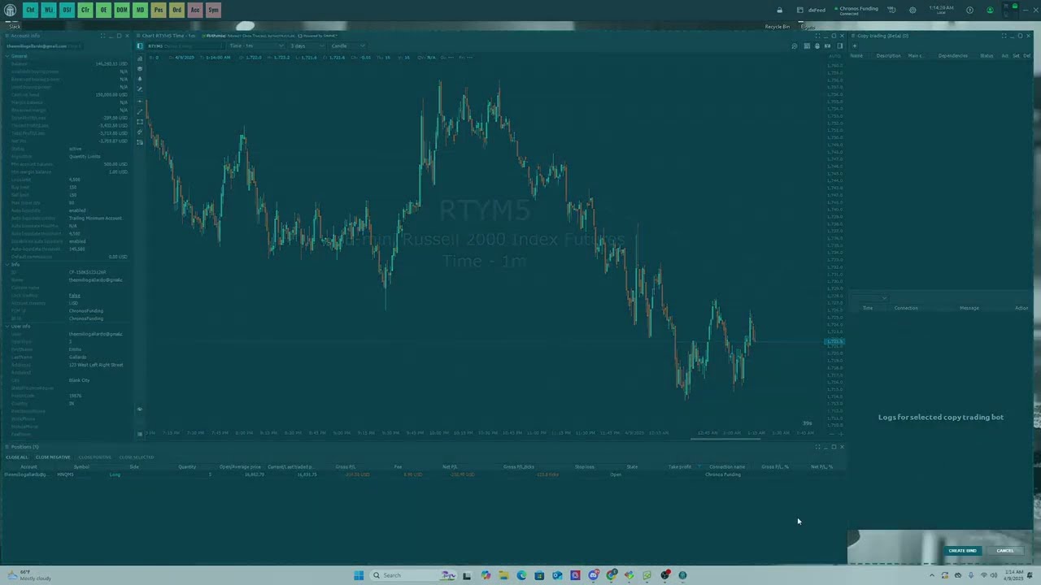Viewport: 1041px width, 585px height.
Task: Sort positions by Symbol column
Action: point(81,466)
